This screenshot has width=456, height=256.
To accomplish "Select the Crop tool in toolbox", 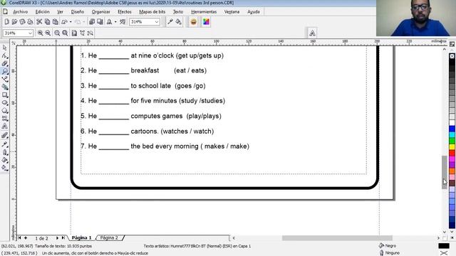I will coord(5,63).
